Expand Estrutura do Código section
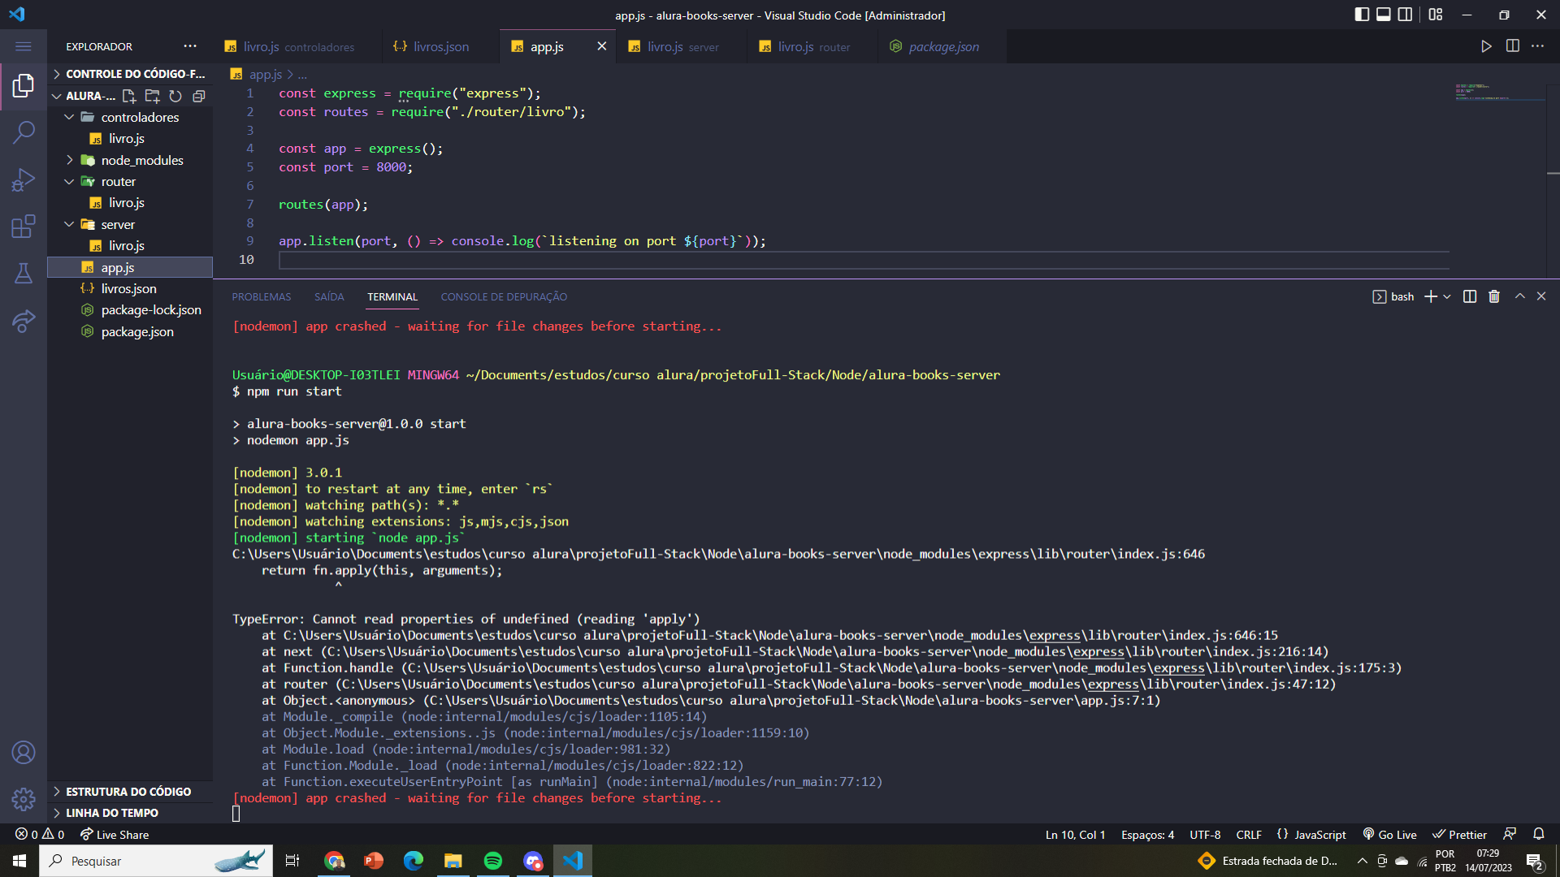Image resolution: width=1560 pixels, height=877 pixels. click(130, 792)
